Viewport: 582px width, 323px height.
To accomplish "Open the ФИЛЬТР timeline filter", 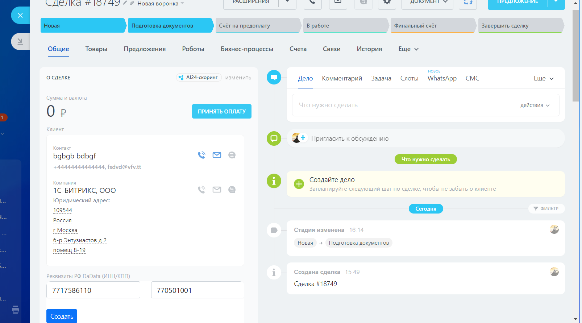I will tap(546, 208).
